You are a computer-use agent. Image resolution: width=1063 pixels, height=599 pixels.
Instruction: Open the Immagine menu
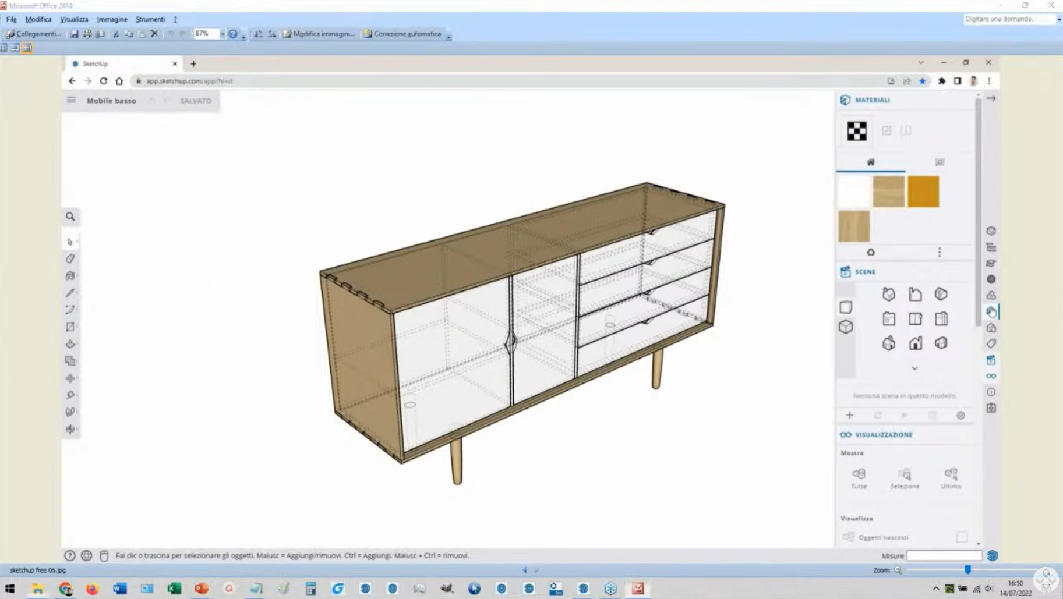pyautogui.click(x=112, y=19)
